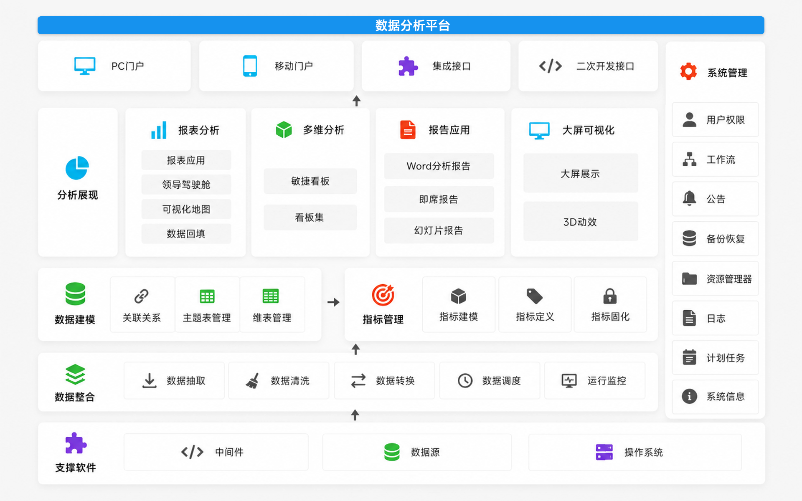Open 备份恢复 in the system management panel
Screen dimensions: 802x501
click(x=715, y=239)
